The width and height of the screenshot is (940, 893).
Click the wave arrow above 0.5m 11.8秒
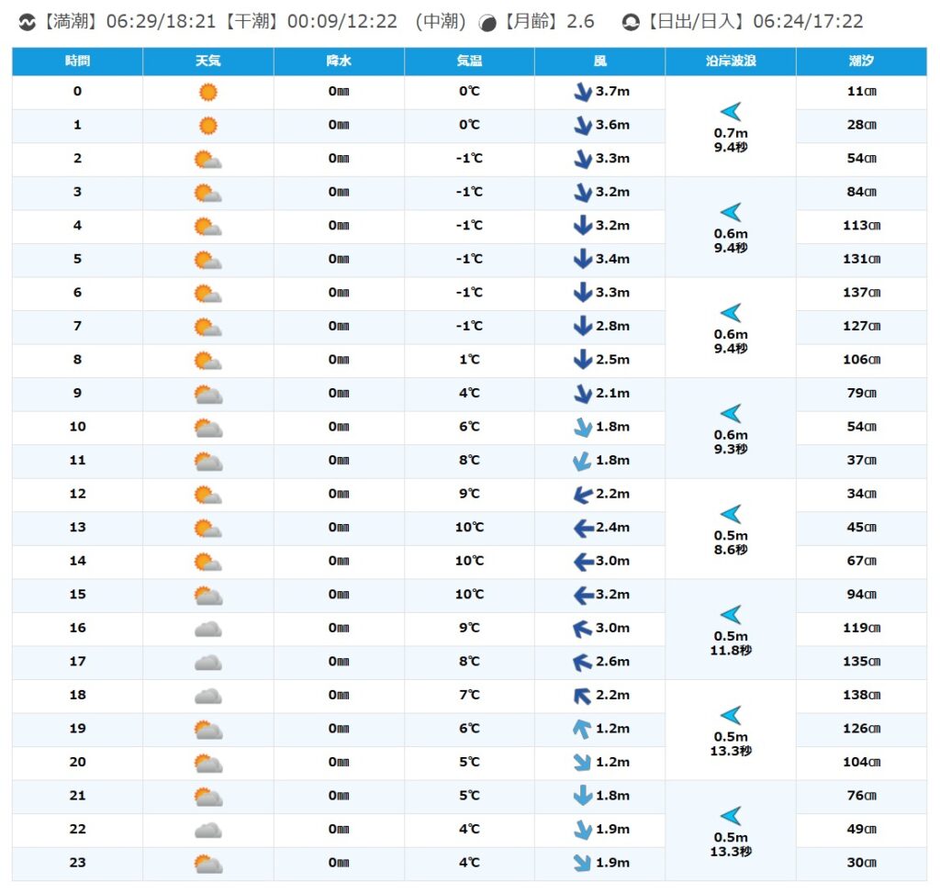[731, 615]
